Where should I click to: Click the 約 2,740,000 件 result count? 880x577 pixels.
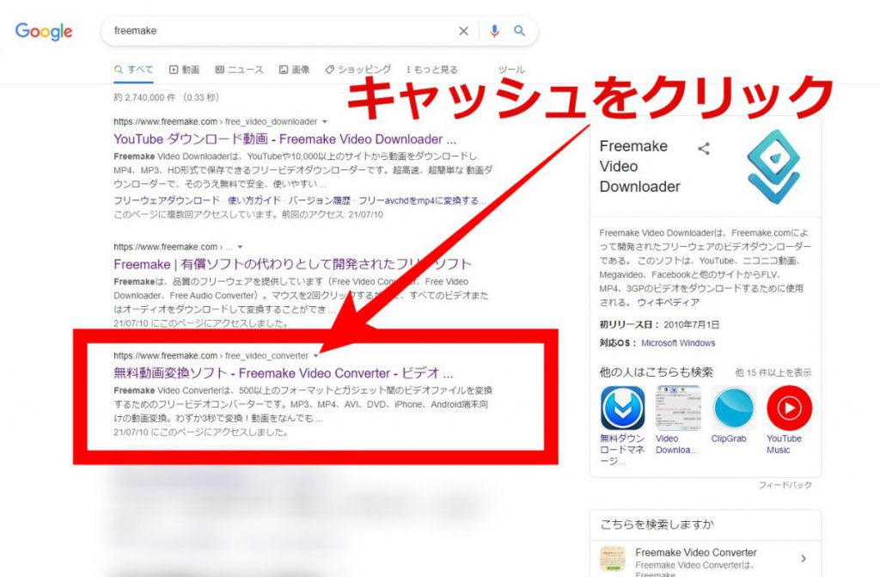click(166, 97)
